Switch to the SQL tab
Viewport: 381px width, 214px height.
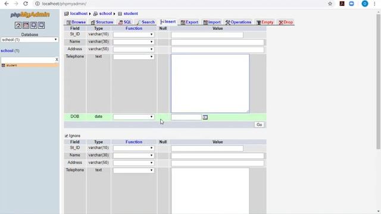(125, 22)
